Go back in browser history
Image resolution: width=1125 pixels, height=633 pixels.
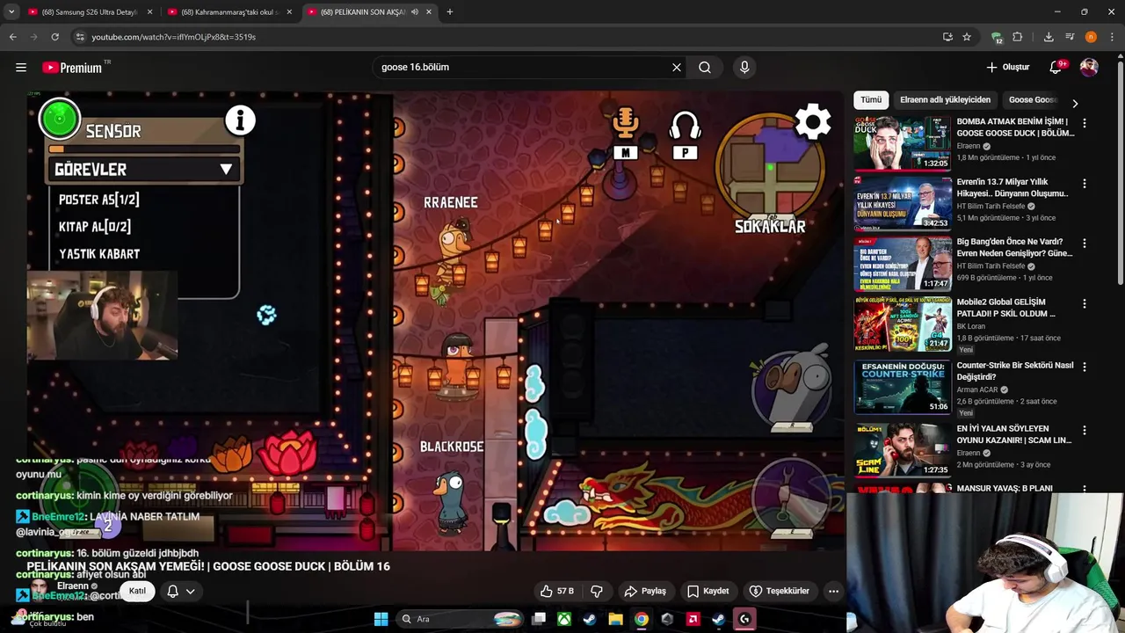(x=13, y=37)
